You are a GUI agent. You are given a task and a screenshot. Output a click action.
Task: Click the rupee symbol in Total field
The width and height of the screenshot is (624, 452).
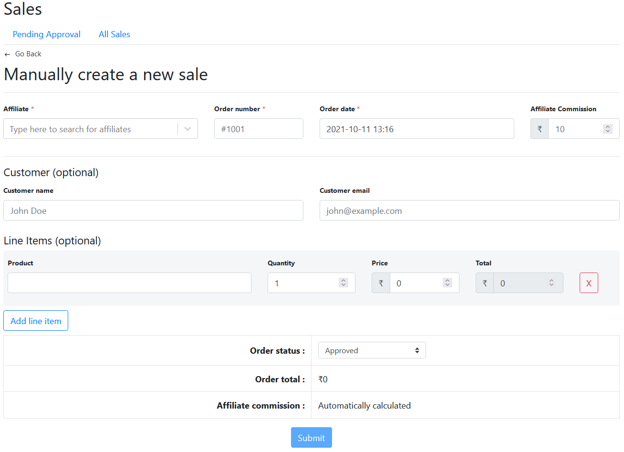pos(485,283)
